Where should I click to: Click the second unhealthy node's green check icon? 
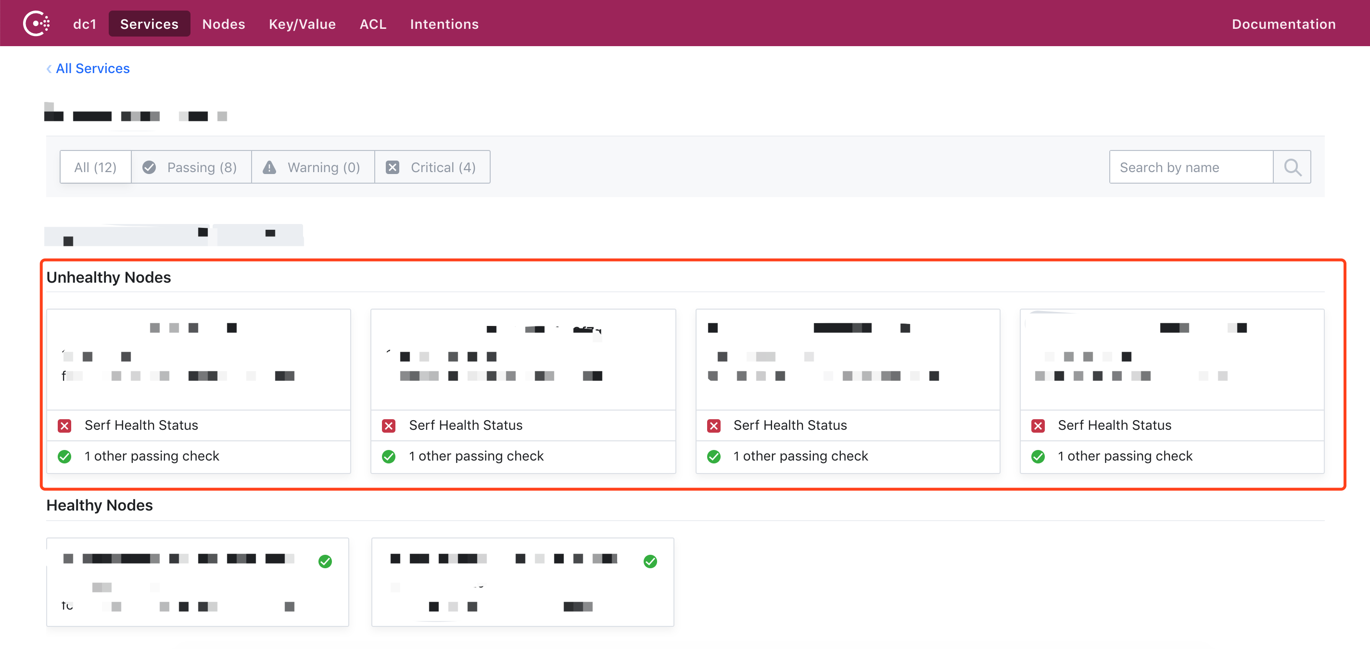[x=389, y=456]
